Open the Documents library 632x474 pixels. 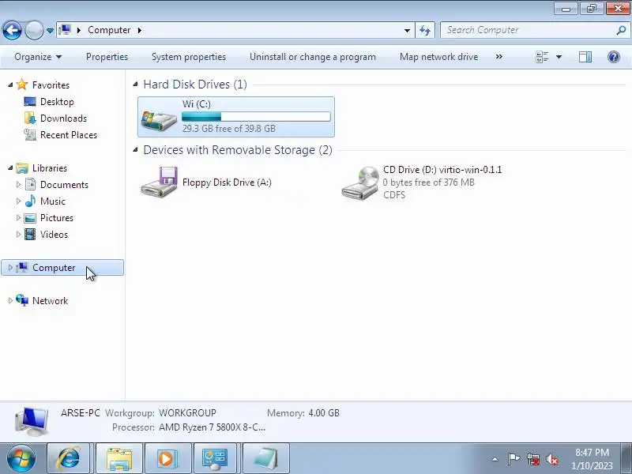[x=64, y=184]
